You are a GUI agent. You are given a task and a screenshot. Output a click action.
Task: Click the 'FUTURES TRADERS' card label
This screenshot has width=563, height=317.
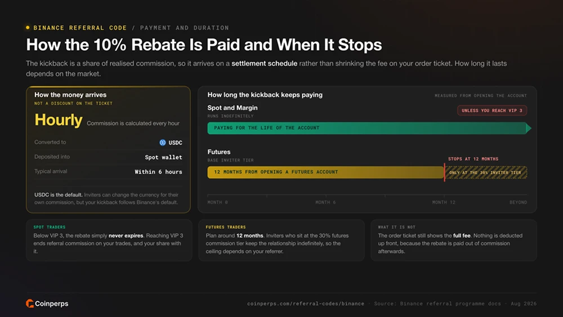[226, 227]
